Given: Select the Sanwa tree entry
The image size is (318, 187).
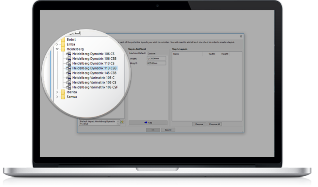Looking at the screenshot, I should tap(72, 97).
